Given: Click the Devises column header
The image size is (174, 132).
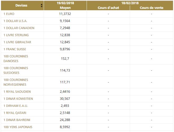Looking at the screenshot, I should (21, 5).
